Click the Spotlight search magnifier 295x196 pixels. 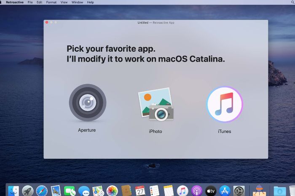click(292, 3)
